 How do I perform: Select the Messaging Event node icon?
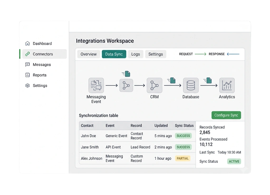coord(96,85)
